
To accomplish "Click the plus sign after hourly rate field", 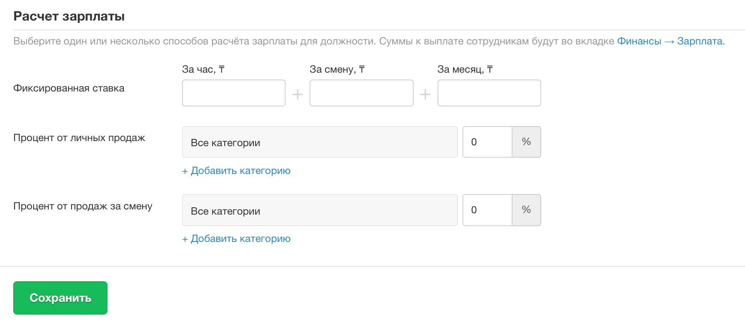I will pyautogui.click(x=298, y=94).
